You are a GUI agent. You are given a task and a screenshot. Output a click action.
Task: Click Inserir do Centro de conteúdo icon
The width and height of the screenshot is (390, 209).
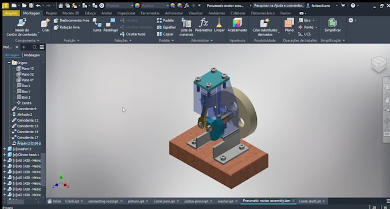tap(22, 23)
